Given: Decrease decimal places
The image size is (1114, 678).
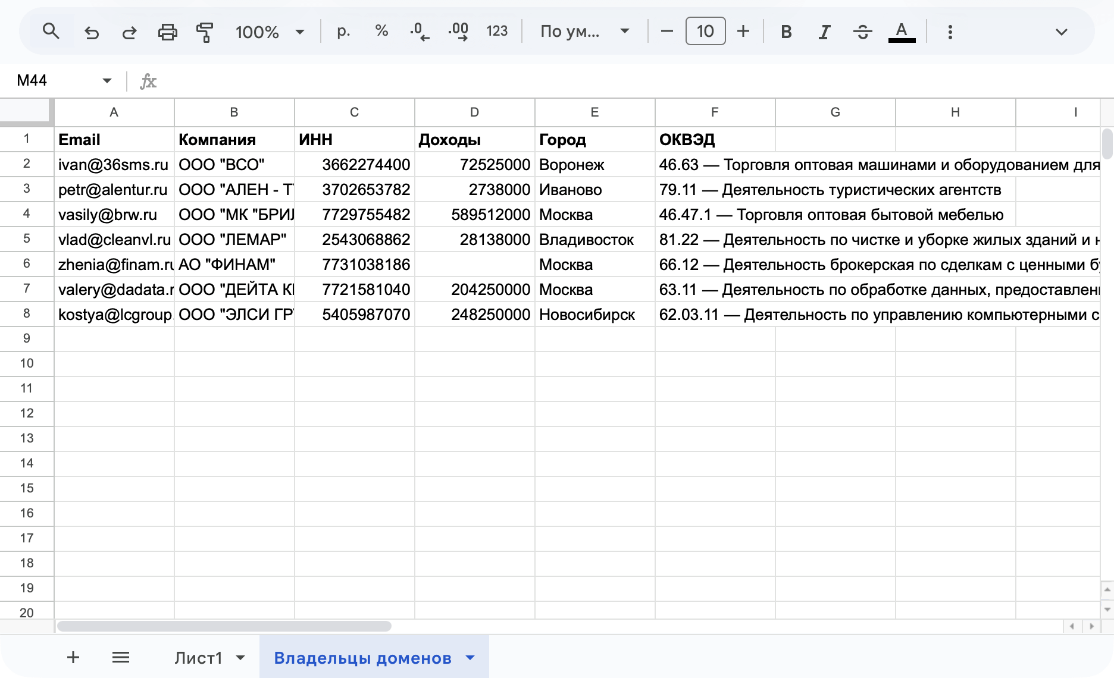Looking at the screenshot, I should coord(420,32).
